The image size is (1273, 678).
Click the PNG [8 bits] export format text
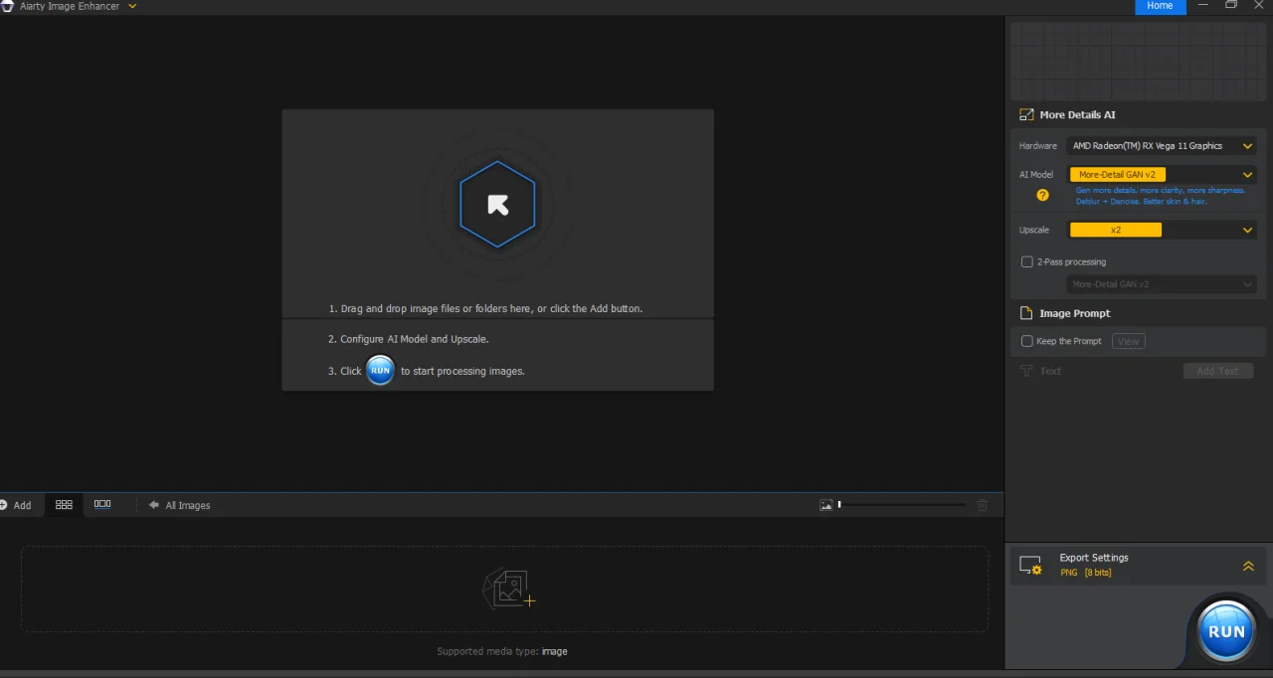[1086, 573]
